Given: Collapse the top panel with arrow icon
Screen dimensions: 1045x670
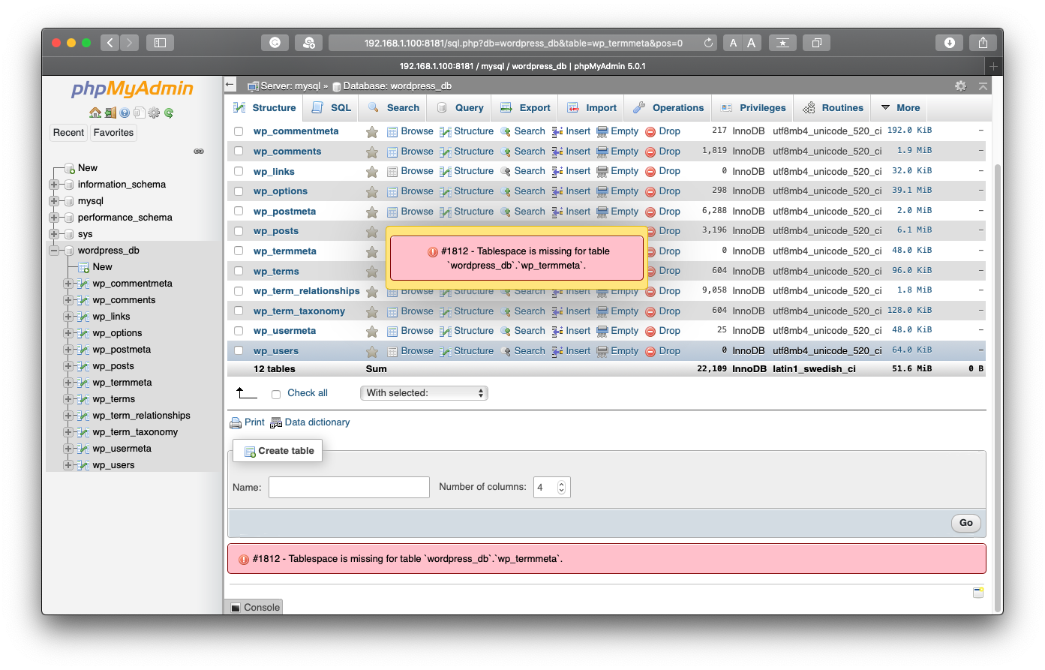Looking at the screenshot, I should [x=983, y=86].
